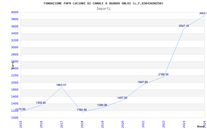Select the 2166.30 value label
The width and height of the screenshot is (207, 129).
pyautogui.click(x=164, y=75)
